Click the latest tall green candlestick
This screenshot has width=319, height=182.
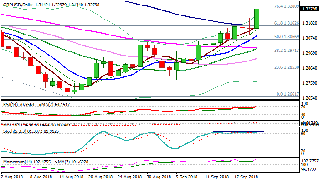257,19
